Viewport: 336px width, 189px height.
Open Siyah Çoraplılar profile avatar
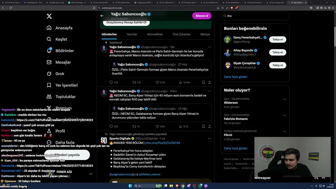click(228, 65)
